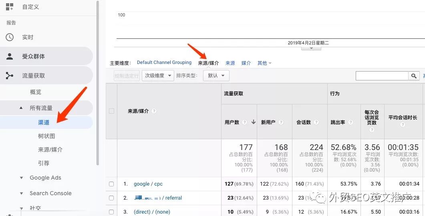Click the google / cpc link
The height and width of the screenshot is (216, 425).
coord(148,184)
